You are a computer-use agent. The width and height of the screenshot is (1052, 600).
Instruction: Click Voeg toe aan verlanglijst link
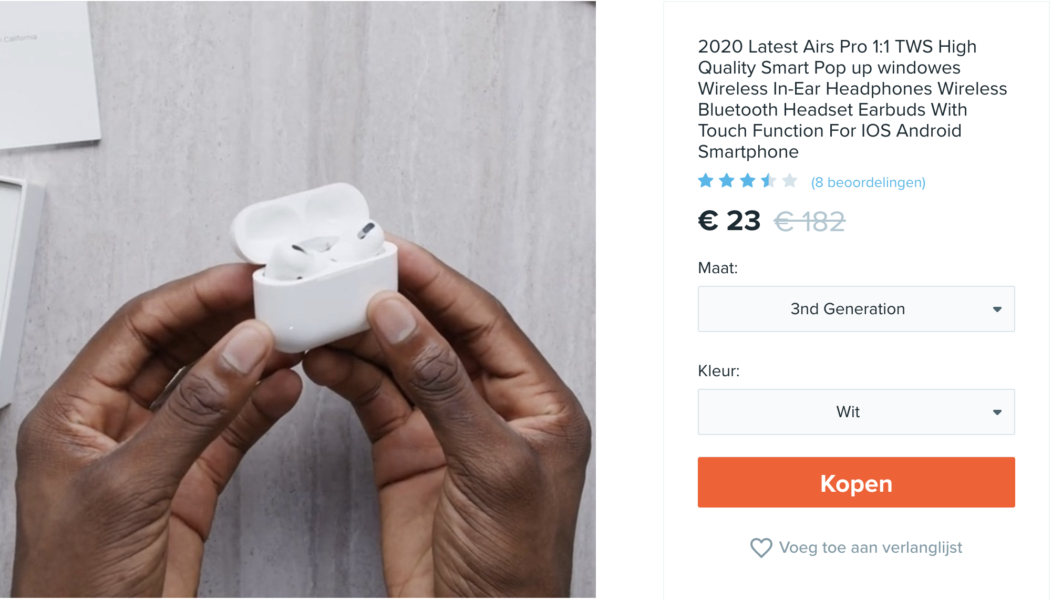click(x=870, y=547)
